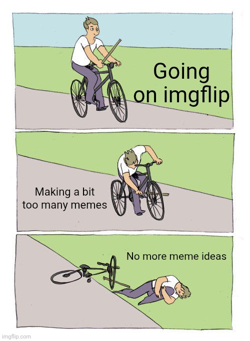Click the "No more meme ideas" caption

tap(176, 256)
